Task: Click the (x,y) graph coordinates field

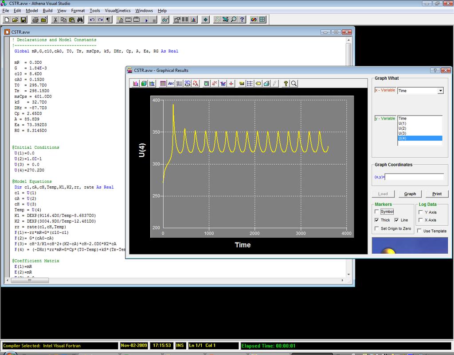Action: click(x=414, y=177)
